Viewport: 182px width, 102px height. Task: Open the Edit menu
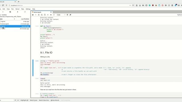(x=4, y=9)
